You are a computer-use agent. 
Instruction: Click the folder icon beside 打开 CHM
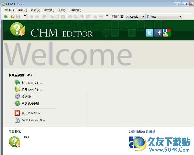17,89
